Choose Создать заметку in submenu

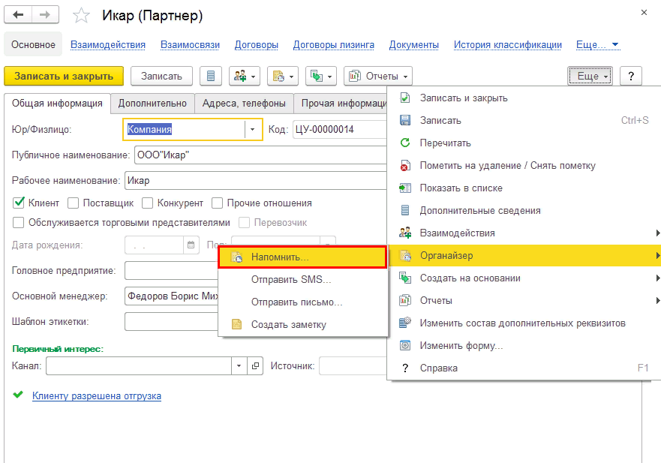(288, 324)
